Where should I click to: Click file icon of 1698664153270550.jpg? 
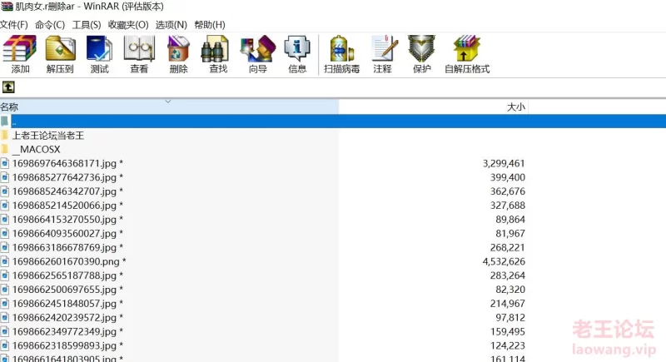pyautogui.click(x=5, y=220)
